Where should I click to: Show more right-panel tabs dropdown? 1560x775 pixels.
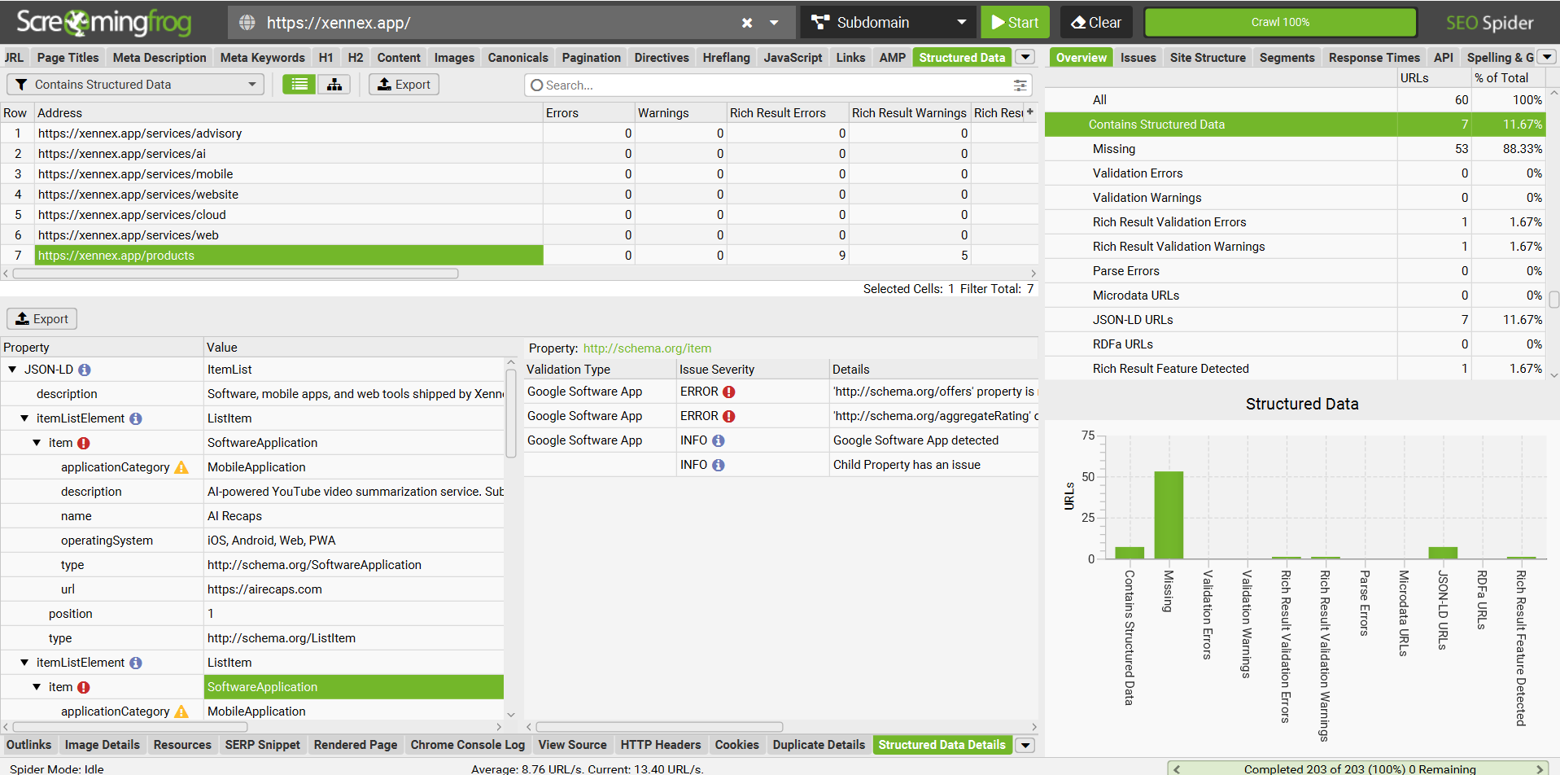[1547, 57]
